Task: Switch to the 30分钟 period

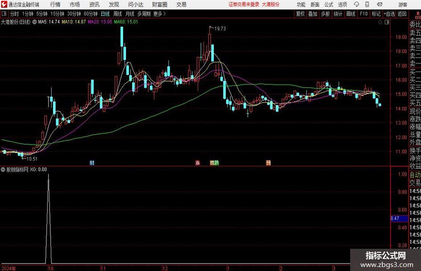Action: tap(74, 14)
